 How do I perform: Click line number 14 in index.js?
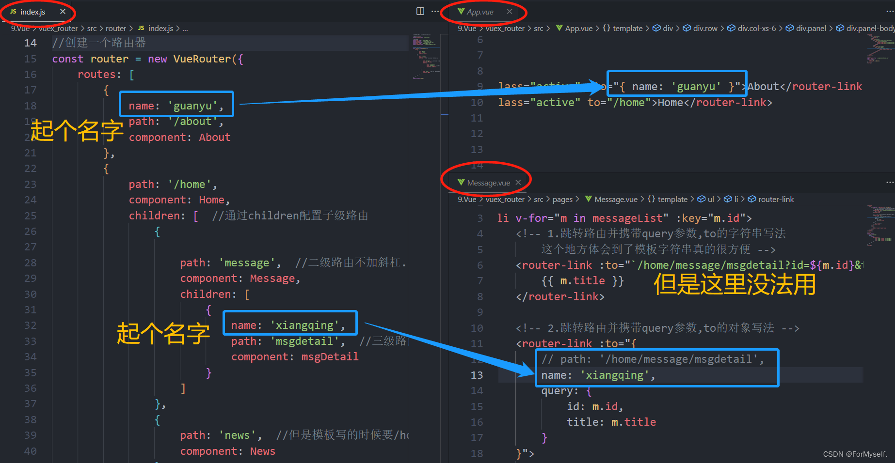click(30, 43)
